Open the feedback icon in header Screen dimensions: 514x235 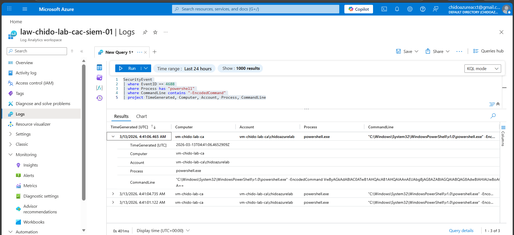(x=435, y=9)
